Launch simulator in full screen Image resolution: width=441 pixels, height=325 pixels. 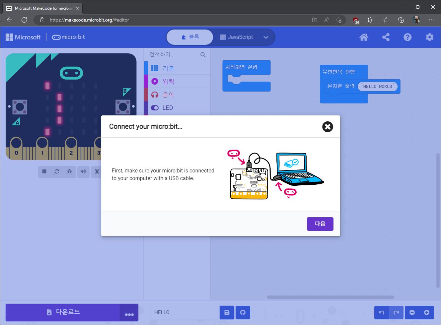(x=97, y=171)
